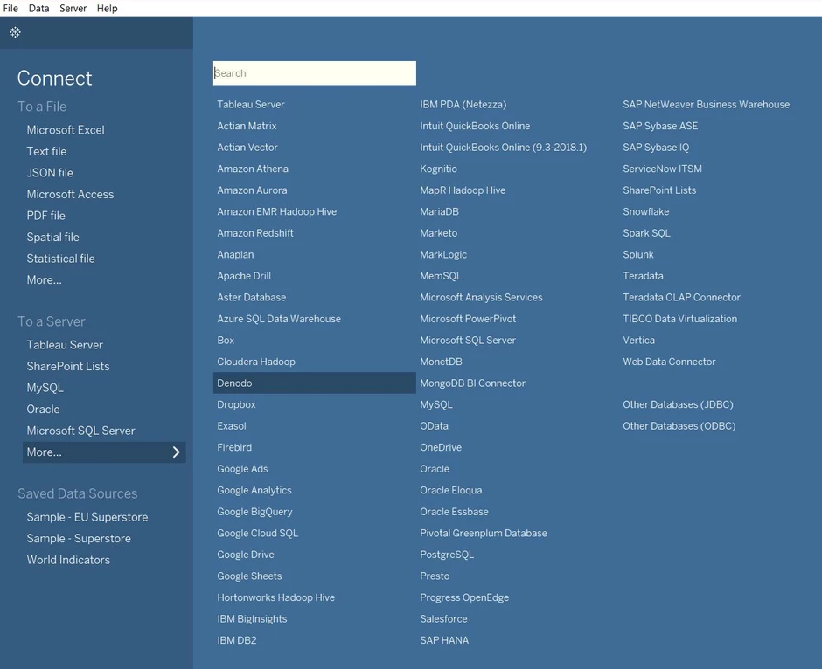Open Sample - Superstore data source
The image size is (822, 669).
(79, 539)
